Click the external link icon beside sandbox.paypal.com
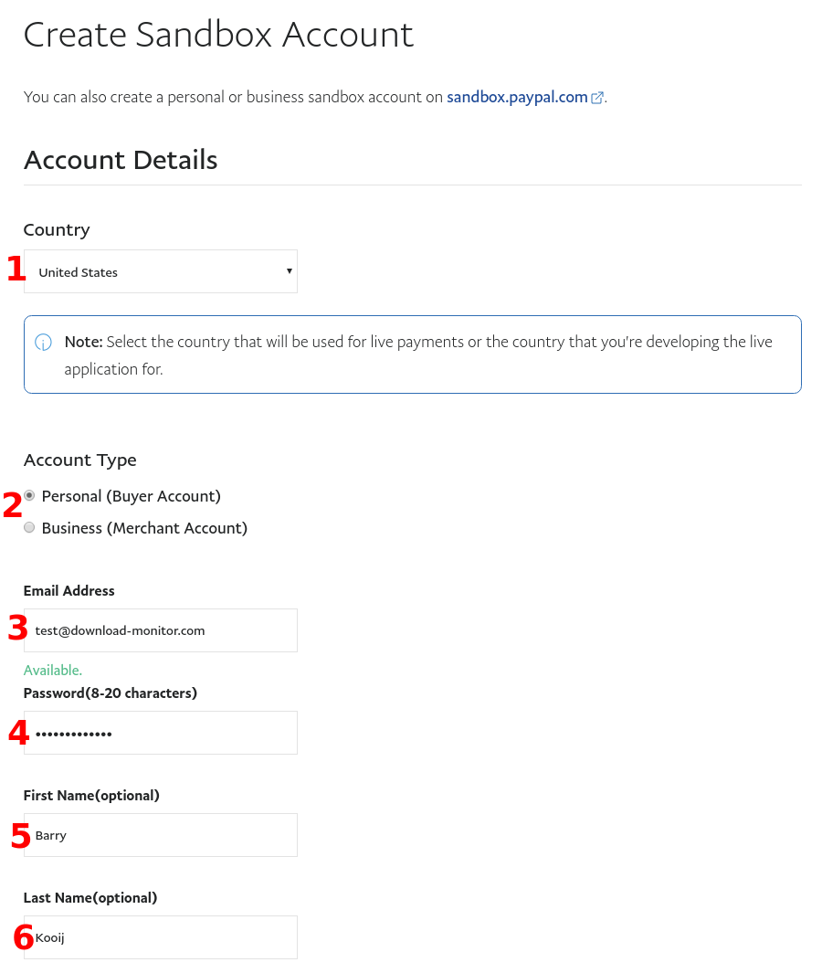The width and height of the screenshot is (822, 973). pyautogui.click(x=597, y=98)
